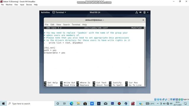Expand the Terminal app menu in top bar
The height and width of the screenshot is (106, 189).
pos(59,12)
